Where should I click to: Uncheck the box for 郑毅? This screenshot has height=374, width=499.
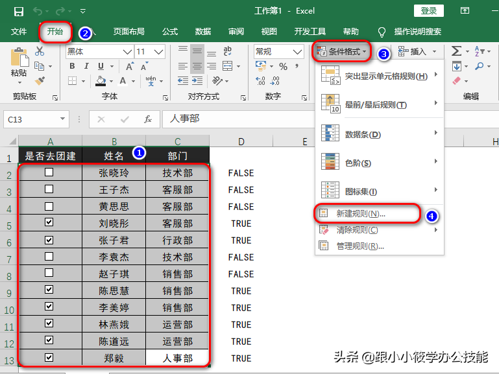[49, 358]
